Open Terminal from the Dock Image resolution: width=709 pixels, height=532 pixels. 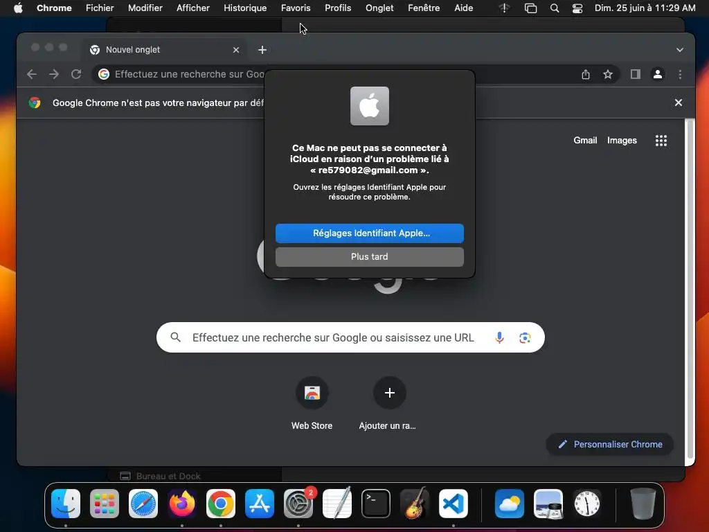click(376, 504)
